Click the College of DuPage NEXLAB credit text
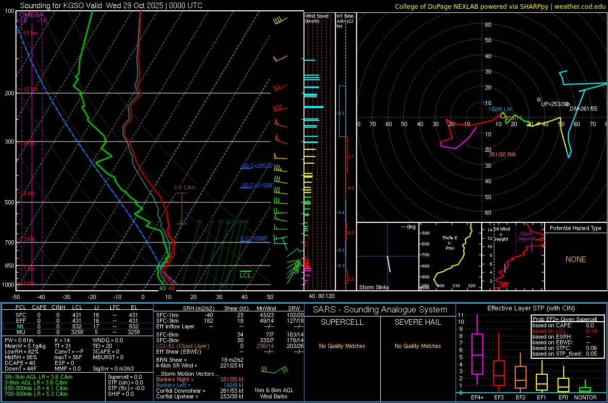 point(500,6)
